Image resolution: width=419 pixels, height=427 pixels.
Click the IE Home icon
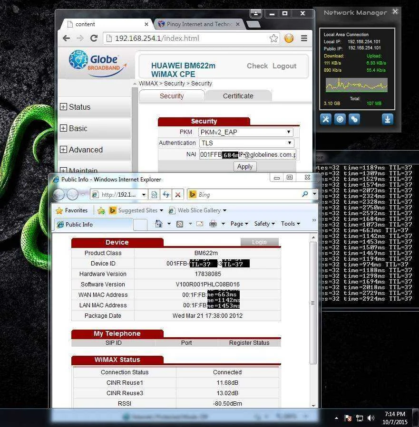coord(159,224)
